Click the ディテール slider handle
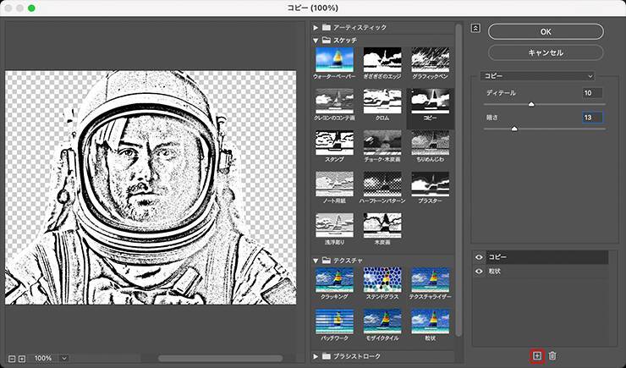626x368 pixels. point(531,104)
